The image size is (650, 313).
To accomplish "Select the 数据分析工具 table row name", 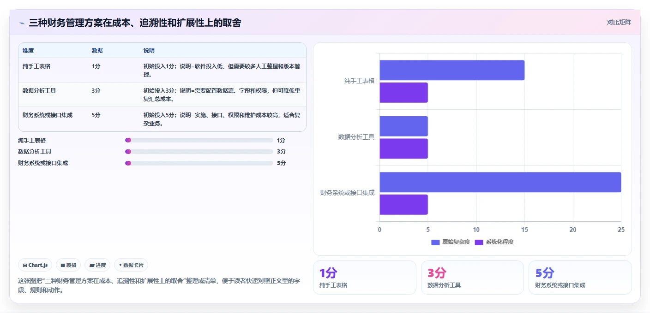I will 39,90.
